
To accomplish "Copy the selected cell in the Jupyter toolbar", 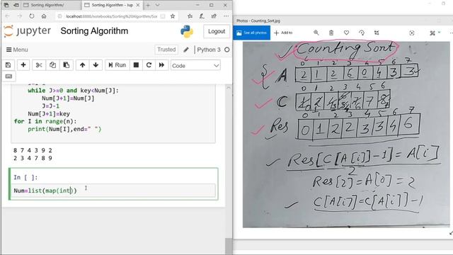I will (52, 65).
